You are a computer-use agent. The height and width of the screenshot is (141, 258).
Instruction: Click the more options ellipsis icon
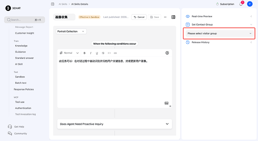pyautogui.click(x=165, y=17)
